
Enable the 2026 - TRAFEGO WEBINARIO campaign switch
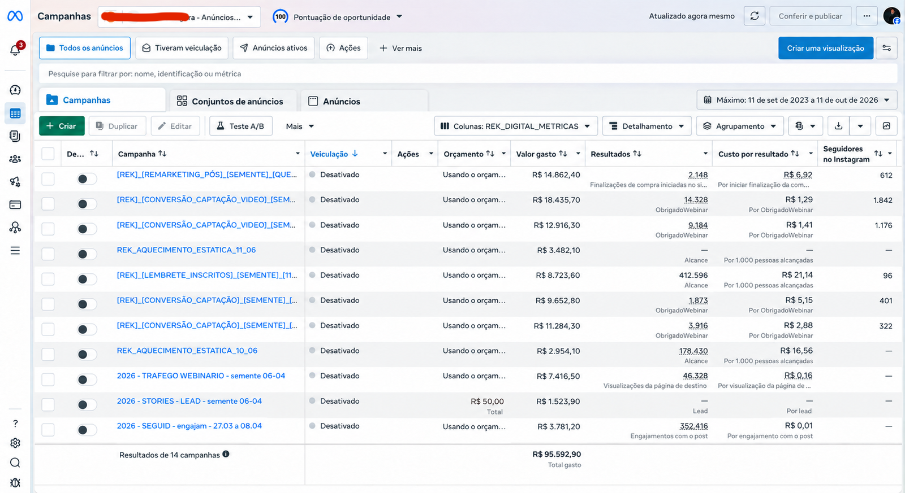click(87, 380)
